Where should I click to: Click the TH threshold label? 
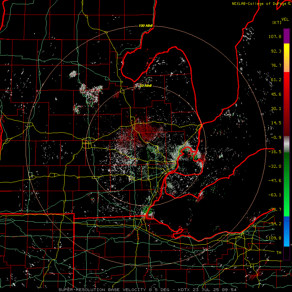279,252
